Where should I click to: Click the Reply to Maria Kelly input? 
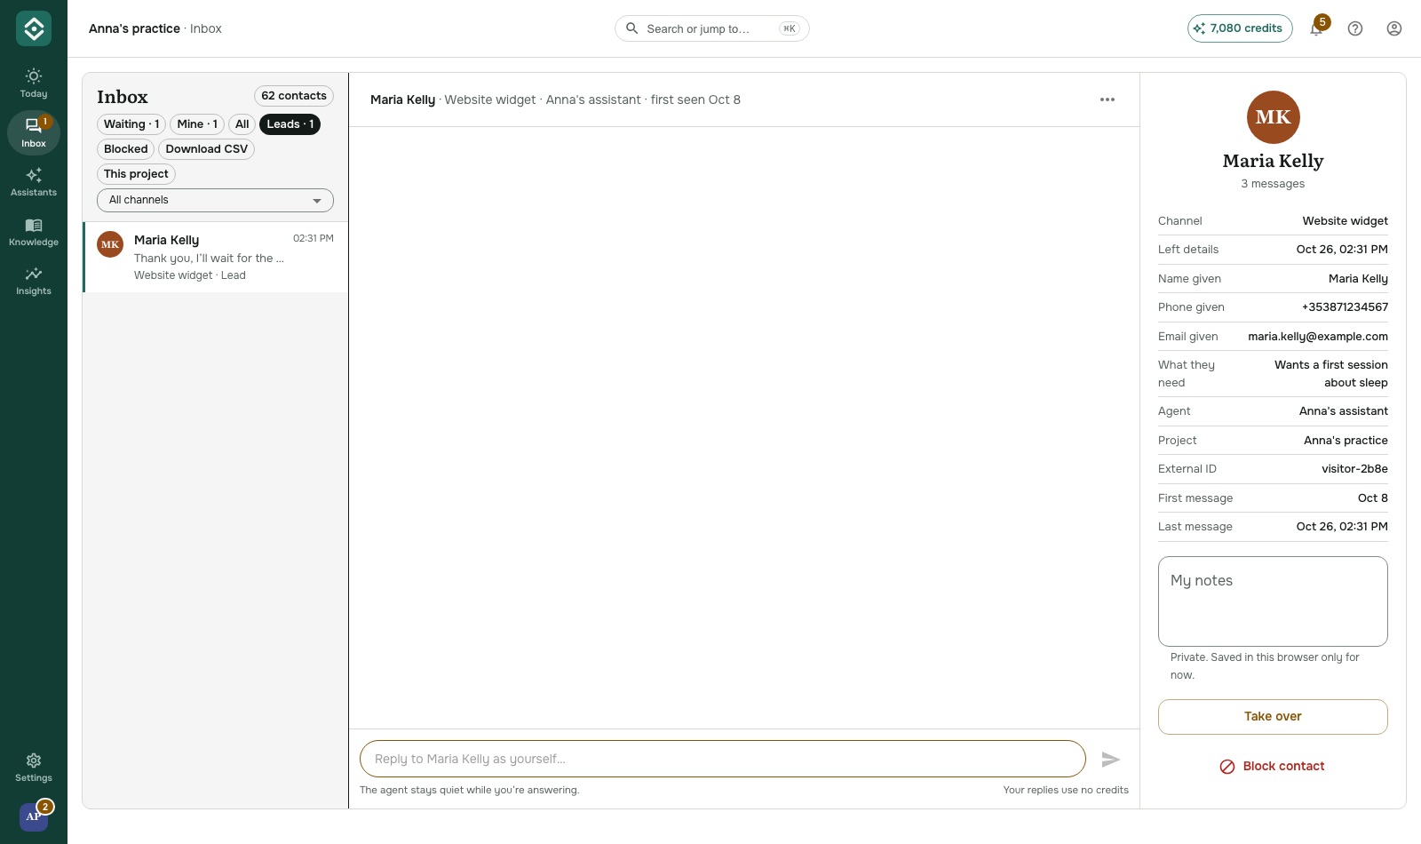(x=723, y=759)
